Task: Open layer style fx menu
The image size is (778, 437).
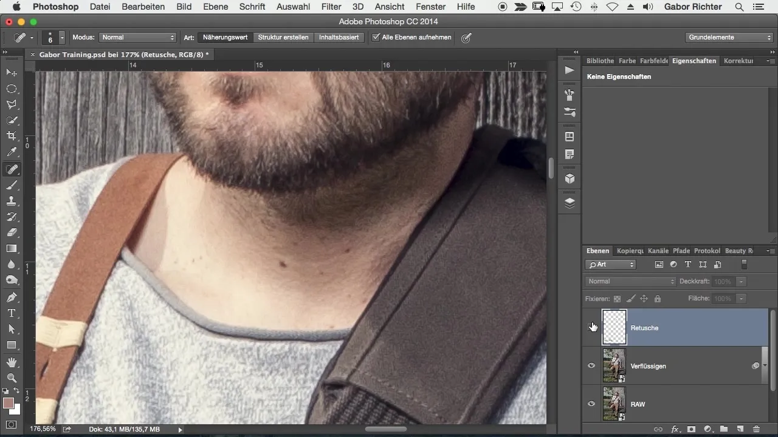Action: point(675,429)
